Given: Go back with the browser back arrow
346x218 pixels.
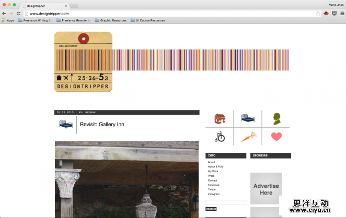Looking at the screenshot, I should point(4,14).
